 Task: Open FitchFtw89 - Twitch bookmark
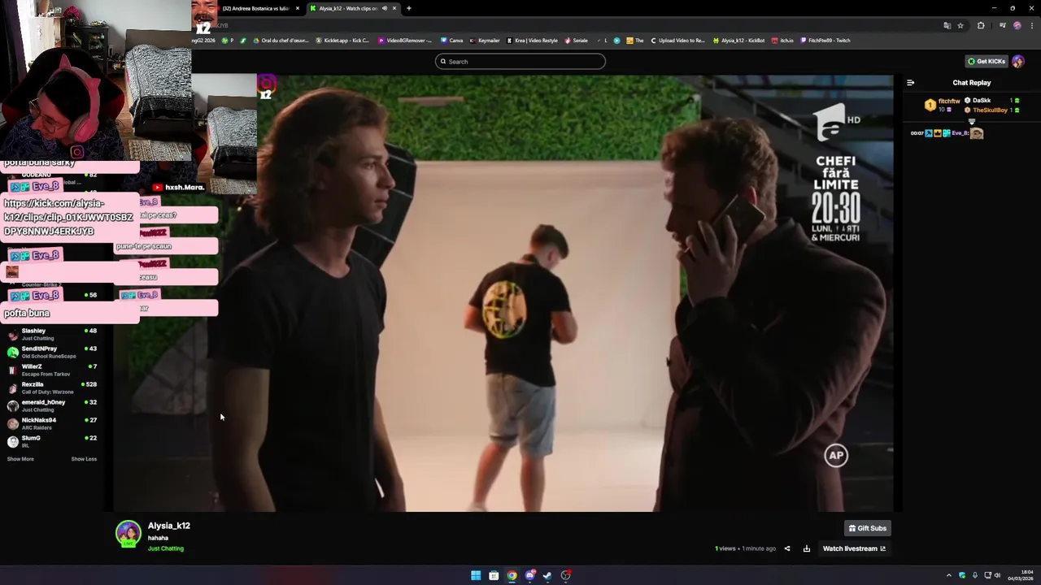click(x=825, y=41)
